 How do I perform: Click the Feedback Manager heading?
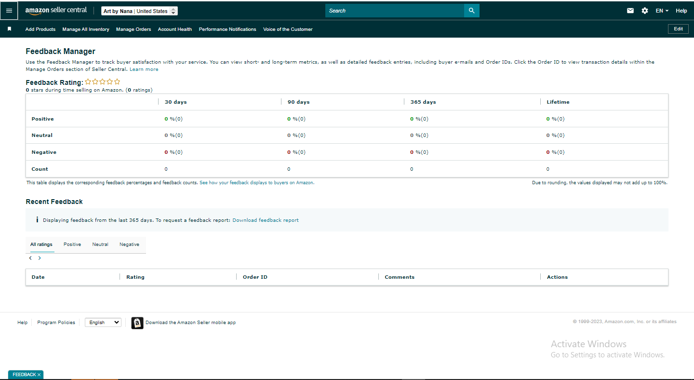point(61,52)
